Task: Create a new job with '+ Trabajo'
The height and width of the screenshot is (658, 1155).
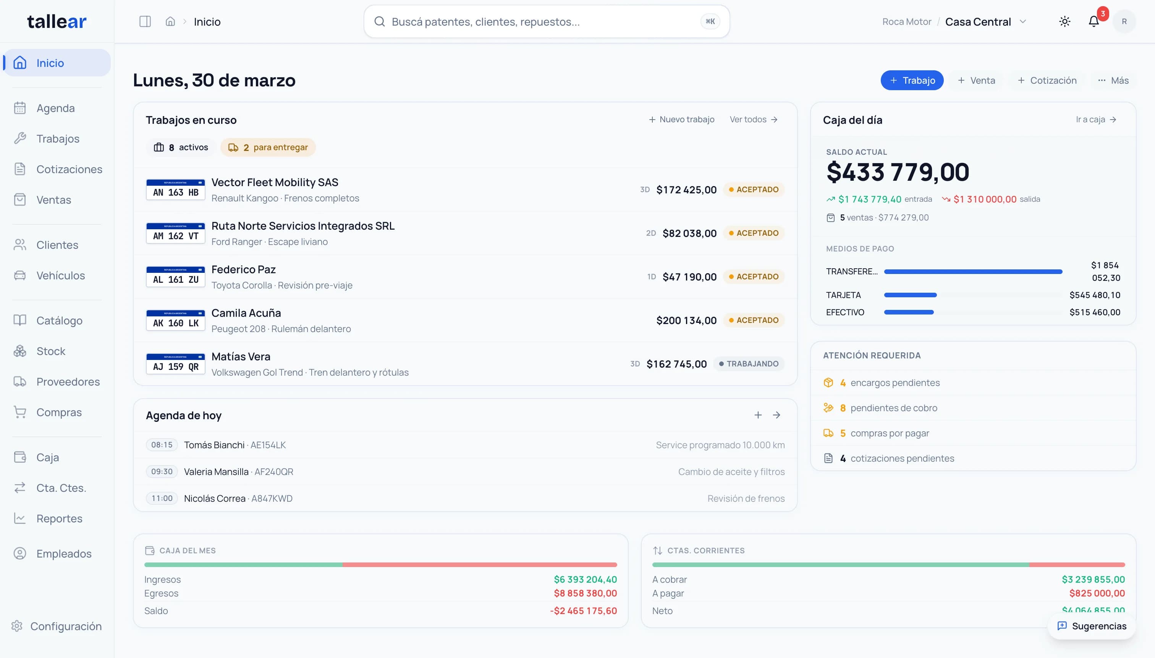Action: [x=912, y=80]
